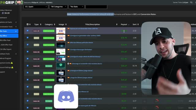Toggle the select-all checkbox in table header
The height and width of the screenshot is (110, 196).
[28, 24]
